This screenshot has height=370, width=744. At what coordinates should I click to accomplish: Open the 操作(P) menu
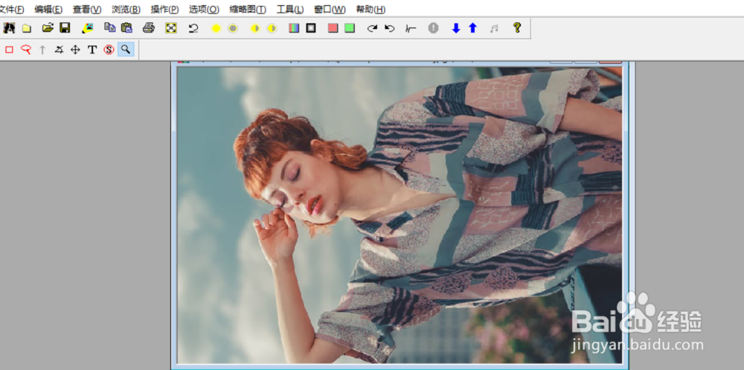click(164, 10)
